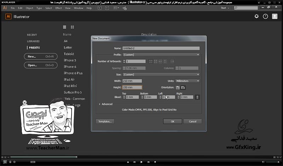This screenshot has height=166, width=283.
Task: Open the help question mark icon
Action: point(265,16)
